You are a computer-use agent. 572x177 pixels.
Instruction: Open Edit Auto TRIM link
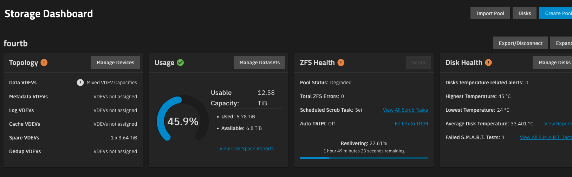(x=411, y=124)
